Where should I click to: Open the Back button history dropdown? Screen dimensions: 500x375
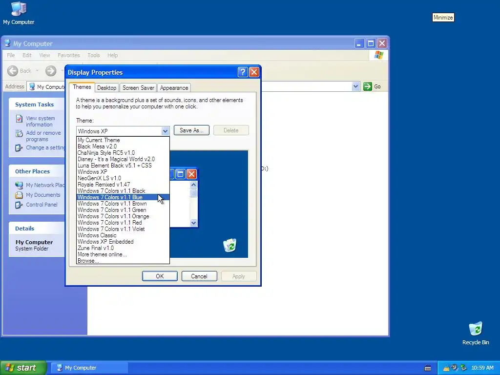[37, 71]
